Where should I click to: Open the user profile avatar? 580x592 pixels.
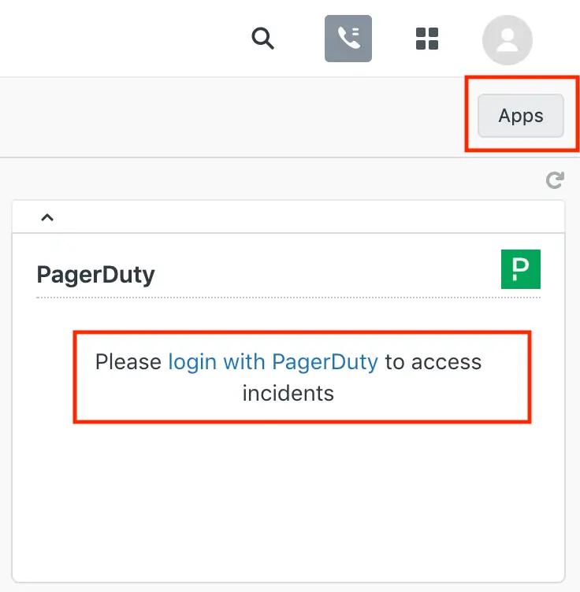[507, 40]
